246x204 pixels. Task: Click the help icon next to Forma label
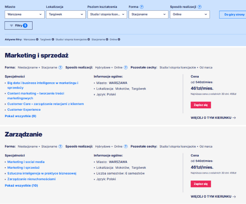tap(142, 7)
